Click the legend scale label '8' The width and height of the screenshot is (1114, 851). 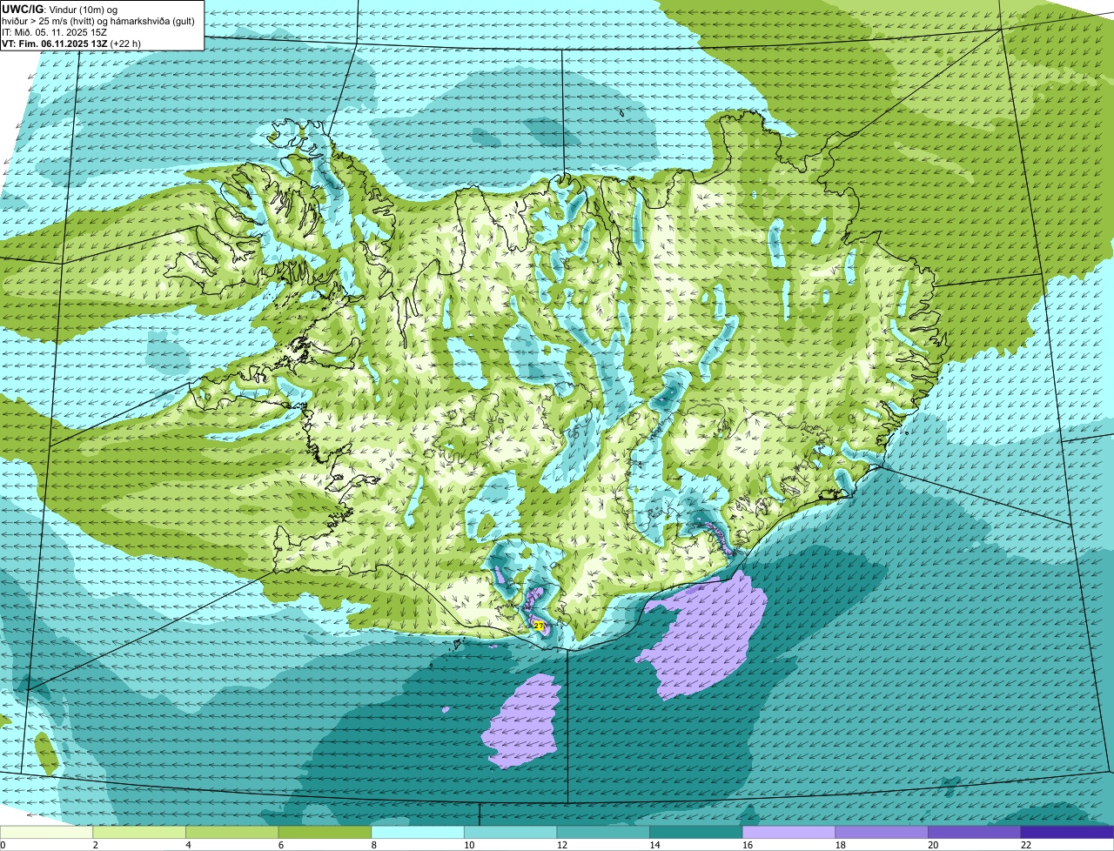point(373,845)
